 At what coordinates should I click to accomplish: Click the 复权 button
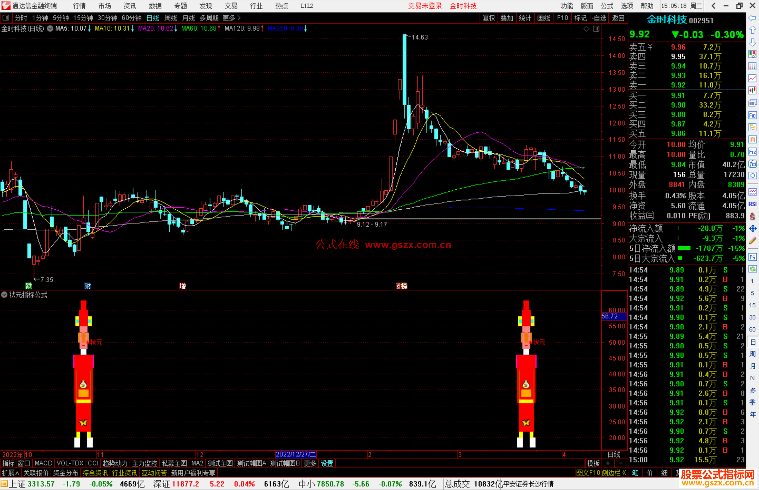click(488, 18)
